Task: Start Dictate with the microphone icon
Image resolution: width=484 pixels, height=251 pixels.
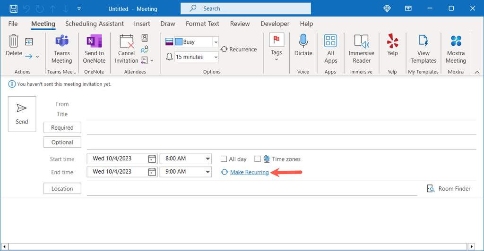Action: coord(303,42)
